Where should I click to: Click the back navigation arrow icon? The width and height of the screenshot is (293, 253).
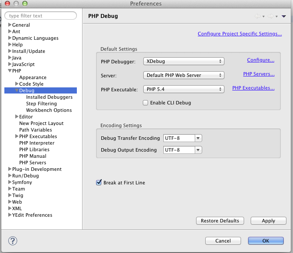(258, 16)
